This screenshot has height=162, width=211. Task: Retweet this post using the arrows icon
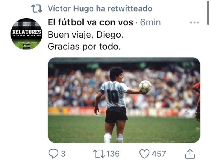[x=99, y=154]
